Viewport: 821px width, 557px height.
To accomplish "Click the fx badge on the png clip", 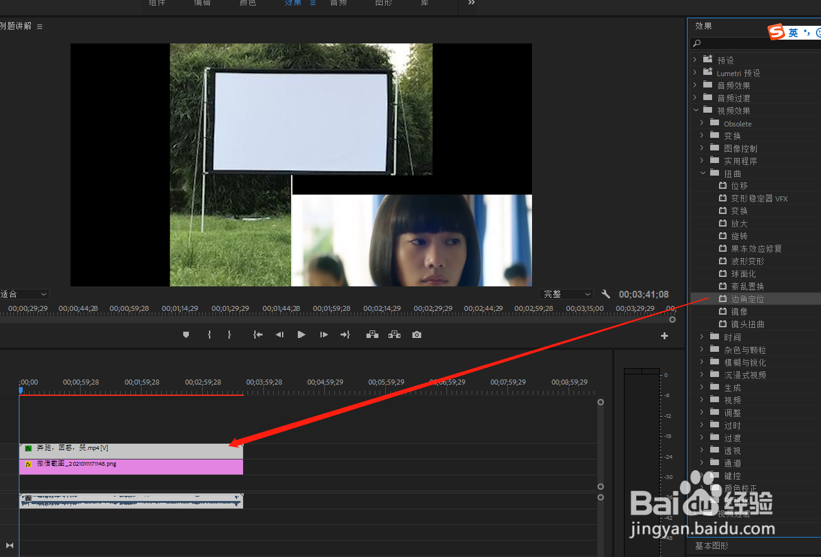I will 28,464.
